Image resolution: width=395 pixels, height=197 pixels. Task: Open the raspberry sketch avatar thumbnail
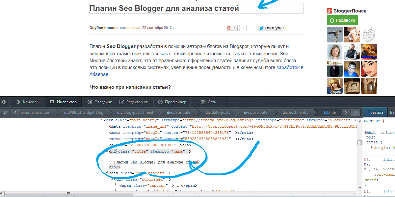369,34
